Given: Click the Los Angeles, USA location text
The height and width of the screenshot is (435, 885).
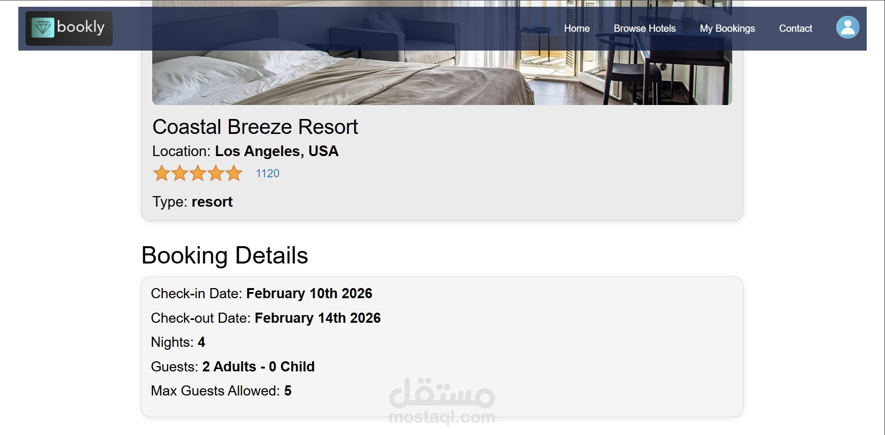Looking at the screenshot, I should pyautogui.click(x=277, y=151).
